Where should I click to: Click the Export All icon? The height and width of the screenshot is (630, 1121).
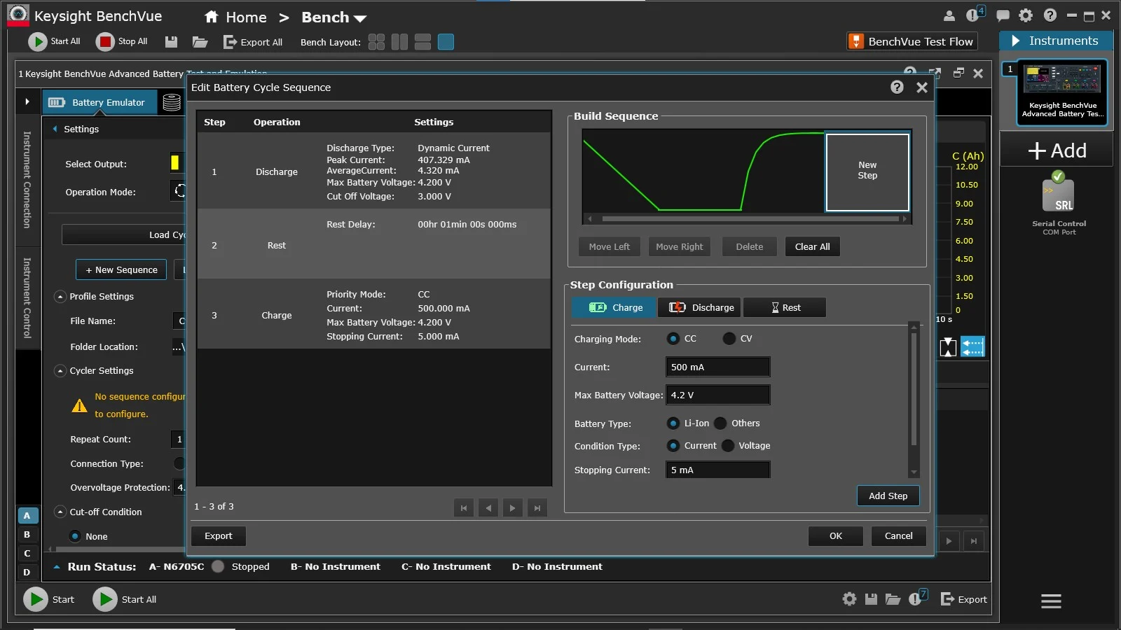coord(230,42)
